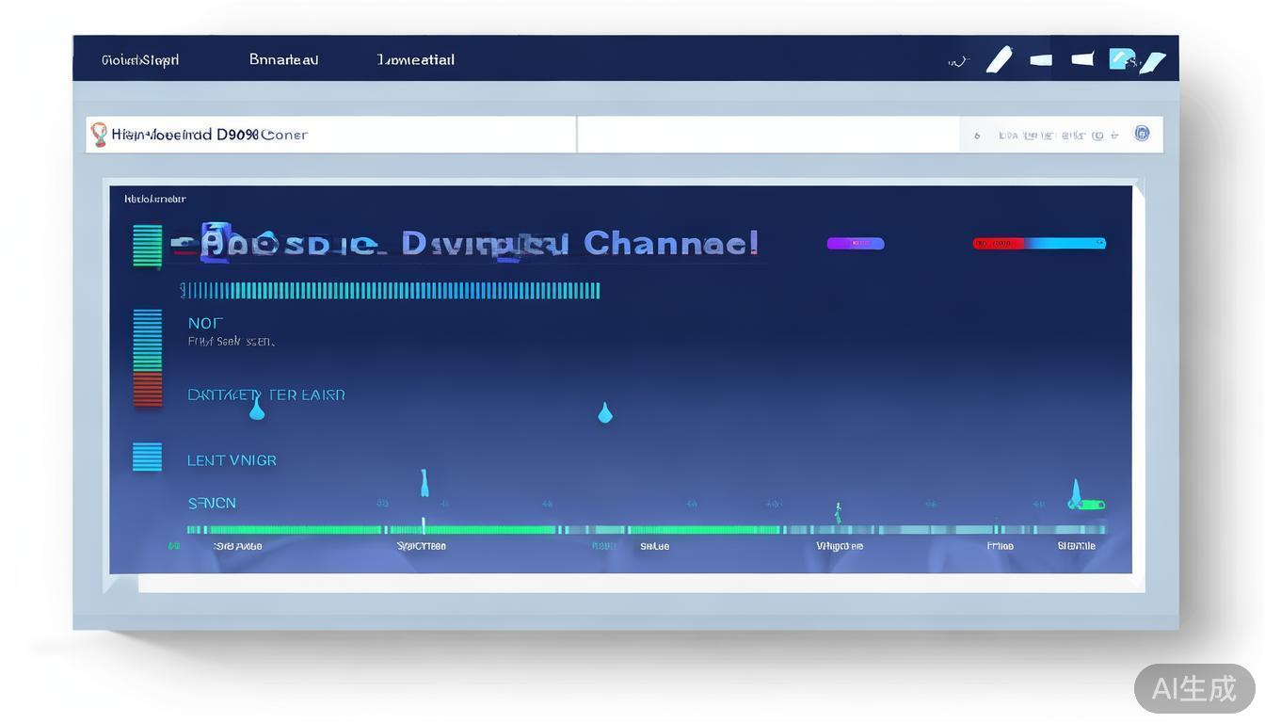
Task: Click the blue square icon in top-right corner
Action: pyautogui.click(x=1121, y=59)
